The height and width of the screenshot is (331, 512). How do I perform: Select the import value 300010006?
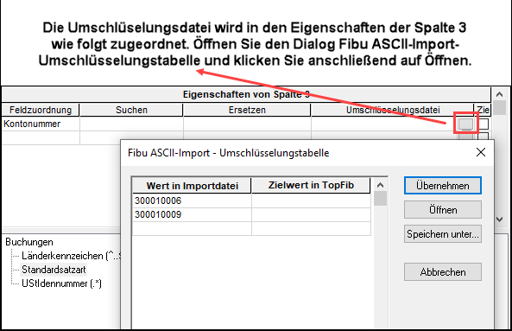(x=192, y=201)
